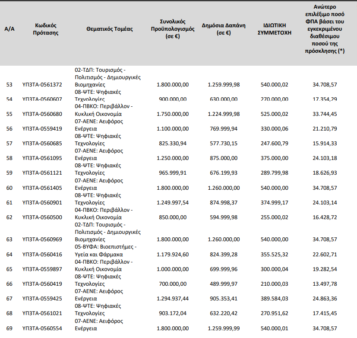Select proposal code ΥΠ3ΤΑ-0560416
Screen dimensions: 357x338
pyautogui.click(x=42, y=254)
